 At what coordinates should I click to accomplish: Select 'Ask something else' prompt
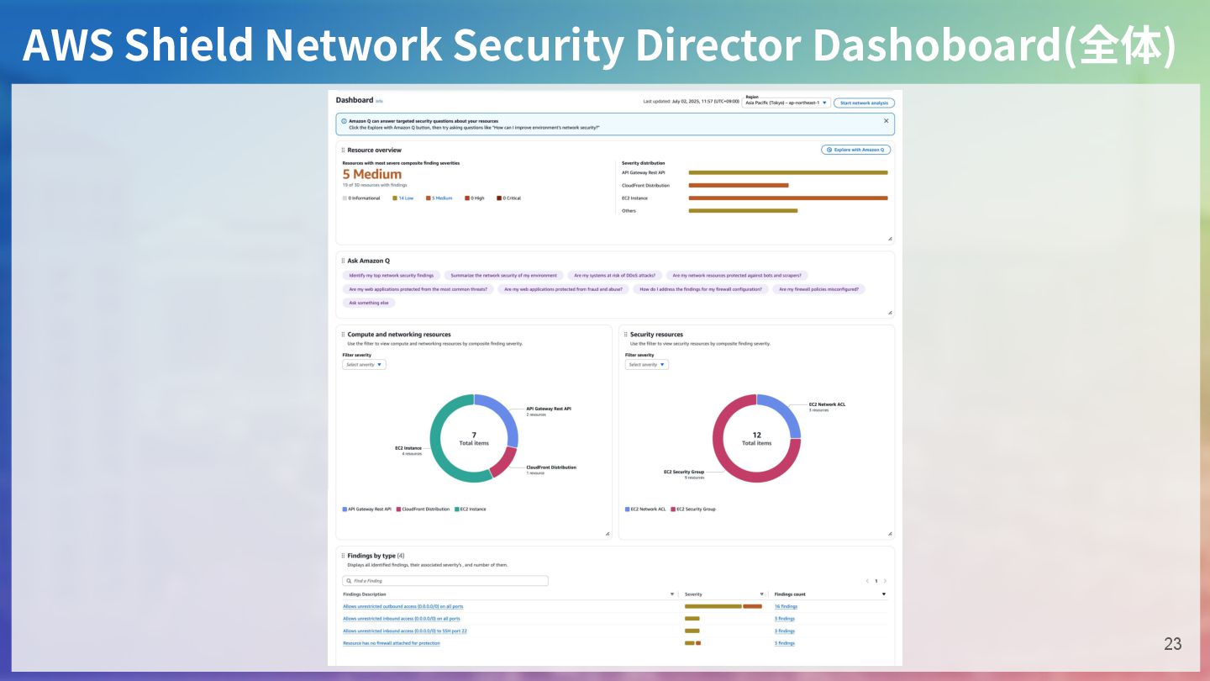coord(369,303)
